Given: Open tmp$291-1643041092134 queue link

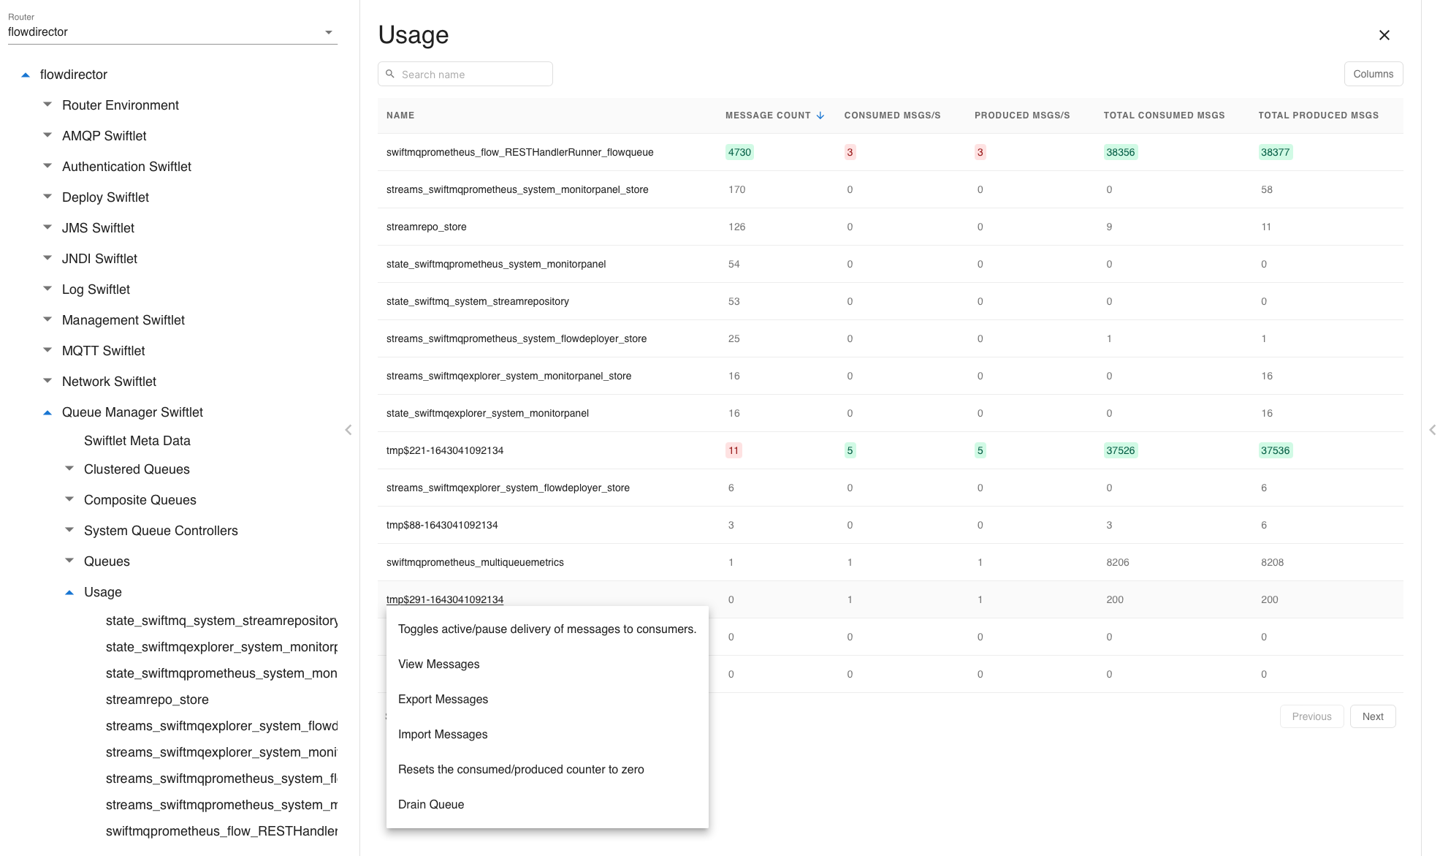Looking at the screenshot, I should point(444,599).
